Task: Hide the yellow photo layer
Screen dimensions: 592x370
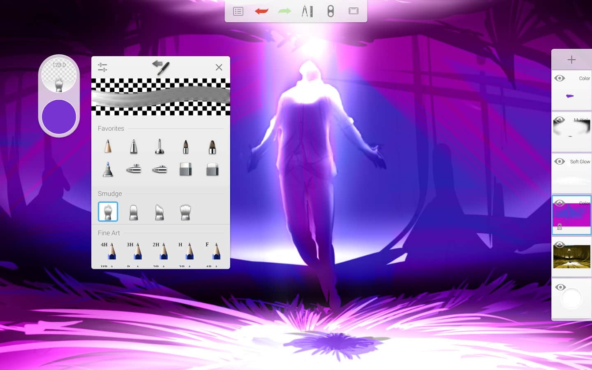Action: (560, 245)
